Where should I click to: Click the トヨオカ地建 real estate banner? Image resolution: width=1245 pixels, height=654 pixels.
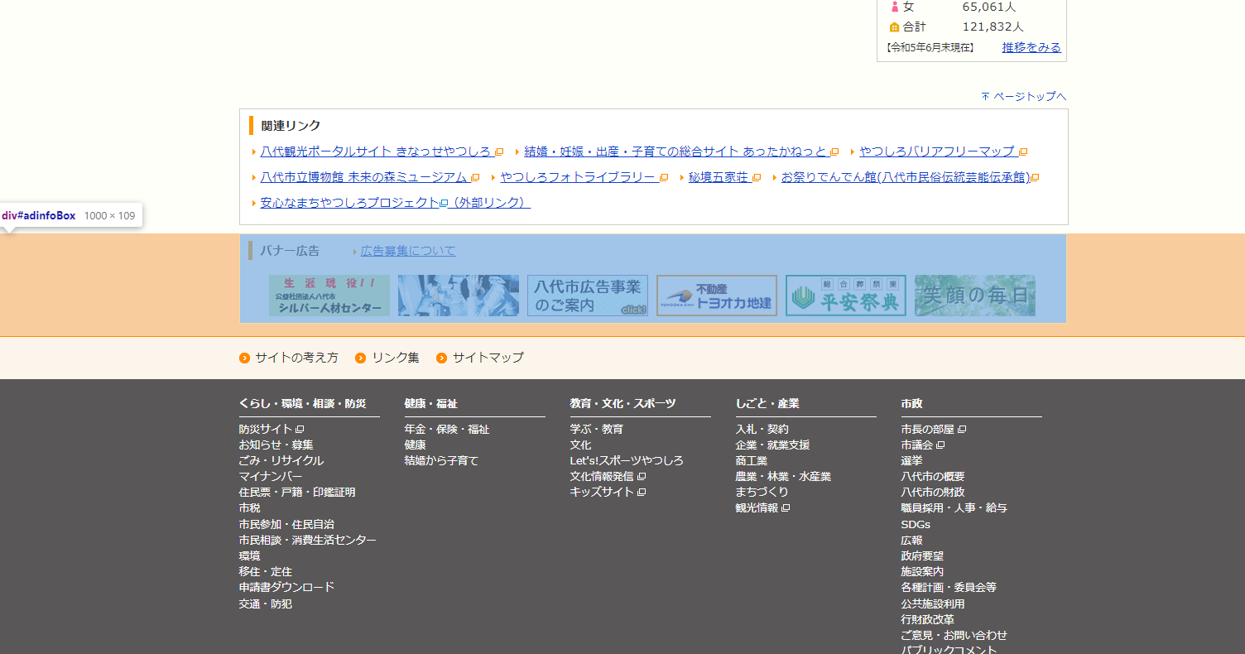716,295
